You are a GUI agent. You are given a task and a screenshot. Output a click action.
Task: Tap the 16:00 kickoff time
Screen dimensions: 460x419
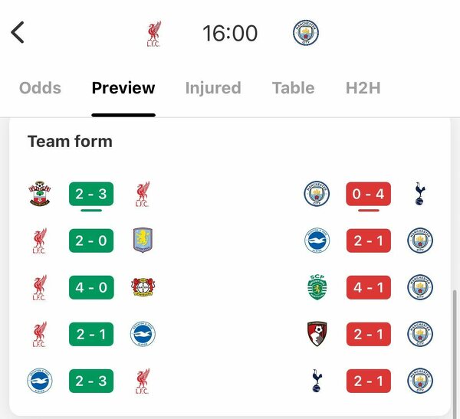point(230,33)
